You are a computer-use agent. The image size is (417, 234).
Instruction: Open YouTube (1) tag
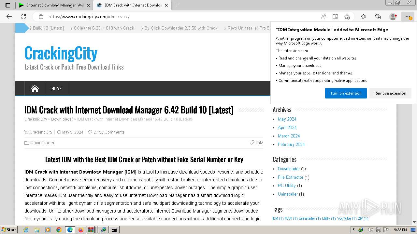(347, 218)
